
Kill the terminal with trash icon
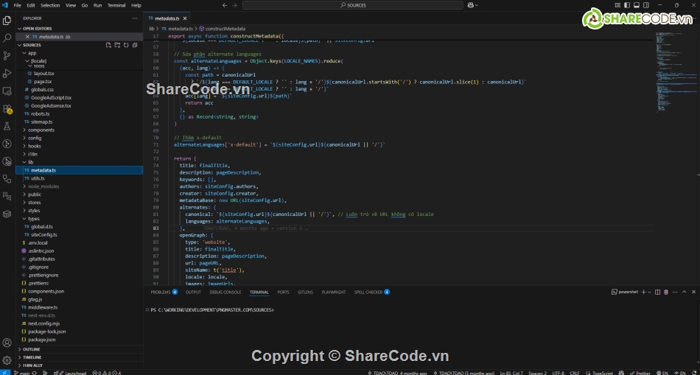tap(666, 292)
